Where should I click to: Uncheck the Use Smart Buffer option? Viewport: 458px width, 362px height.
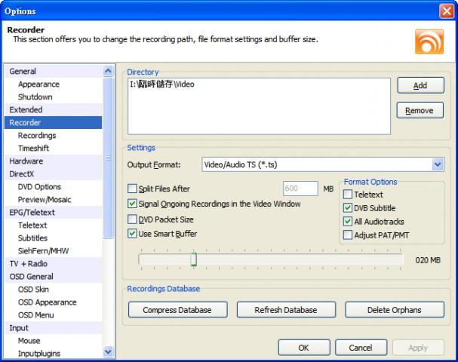133,234
